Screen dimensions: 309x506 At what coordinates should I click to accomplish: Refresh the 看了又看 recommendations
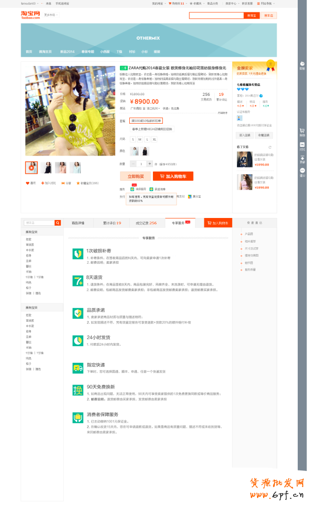click(x=270, y=147)
